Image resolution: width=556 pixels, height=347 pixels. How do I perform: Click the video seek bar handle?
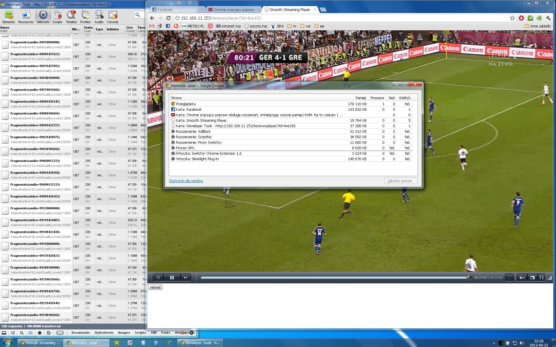click(x=468, y=278)
